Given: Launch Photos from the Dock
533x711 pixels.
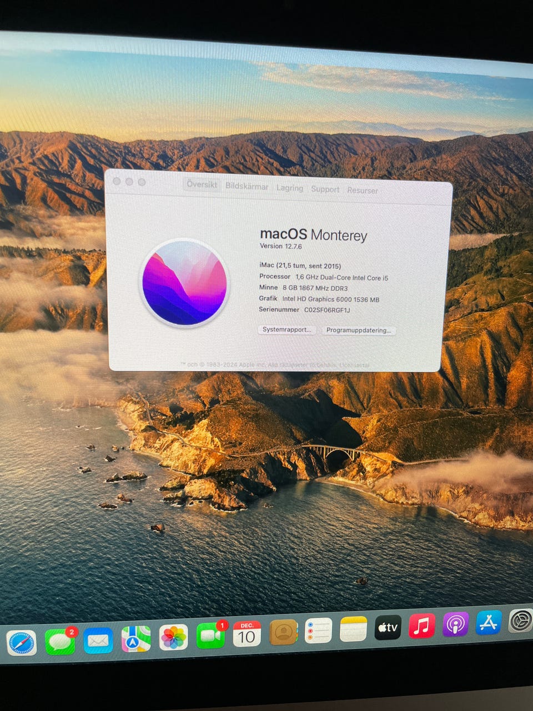Looking at the screenshot, I should tap(173, 637).
